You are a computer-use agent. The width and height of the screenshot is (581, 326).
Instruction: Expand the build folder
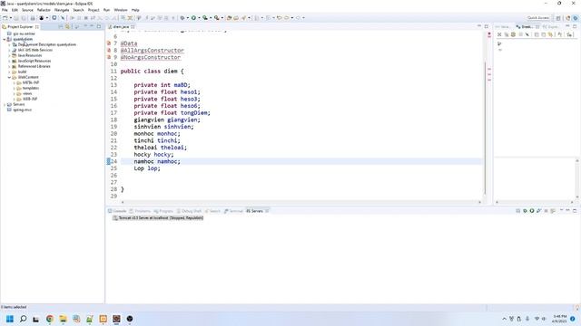point(9,72)
